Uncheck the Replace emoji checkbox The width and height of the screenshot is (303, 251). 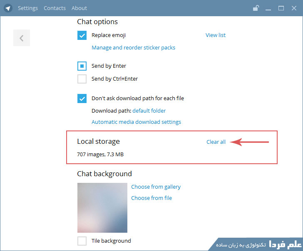[82, 35]
